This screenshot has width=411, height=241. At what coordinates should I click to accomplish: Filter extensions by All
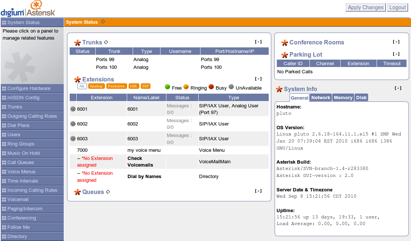point(82,86)
